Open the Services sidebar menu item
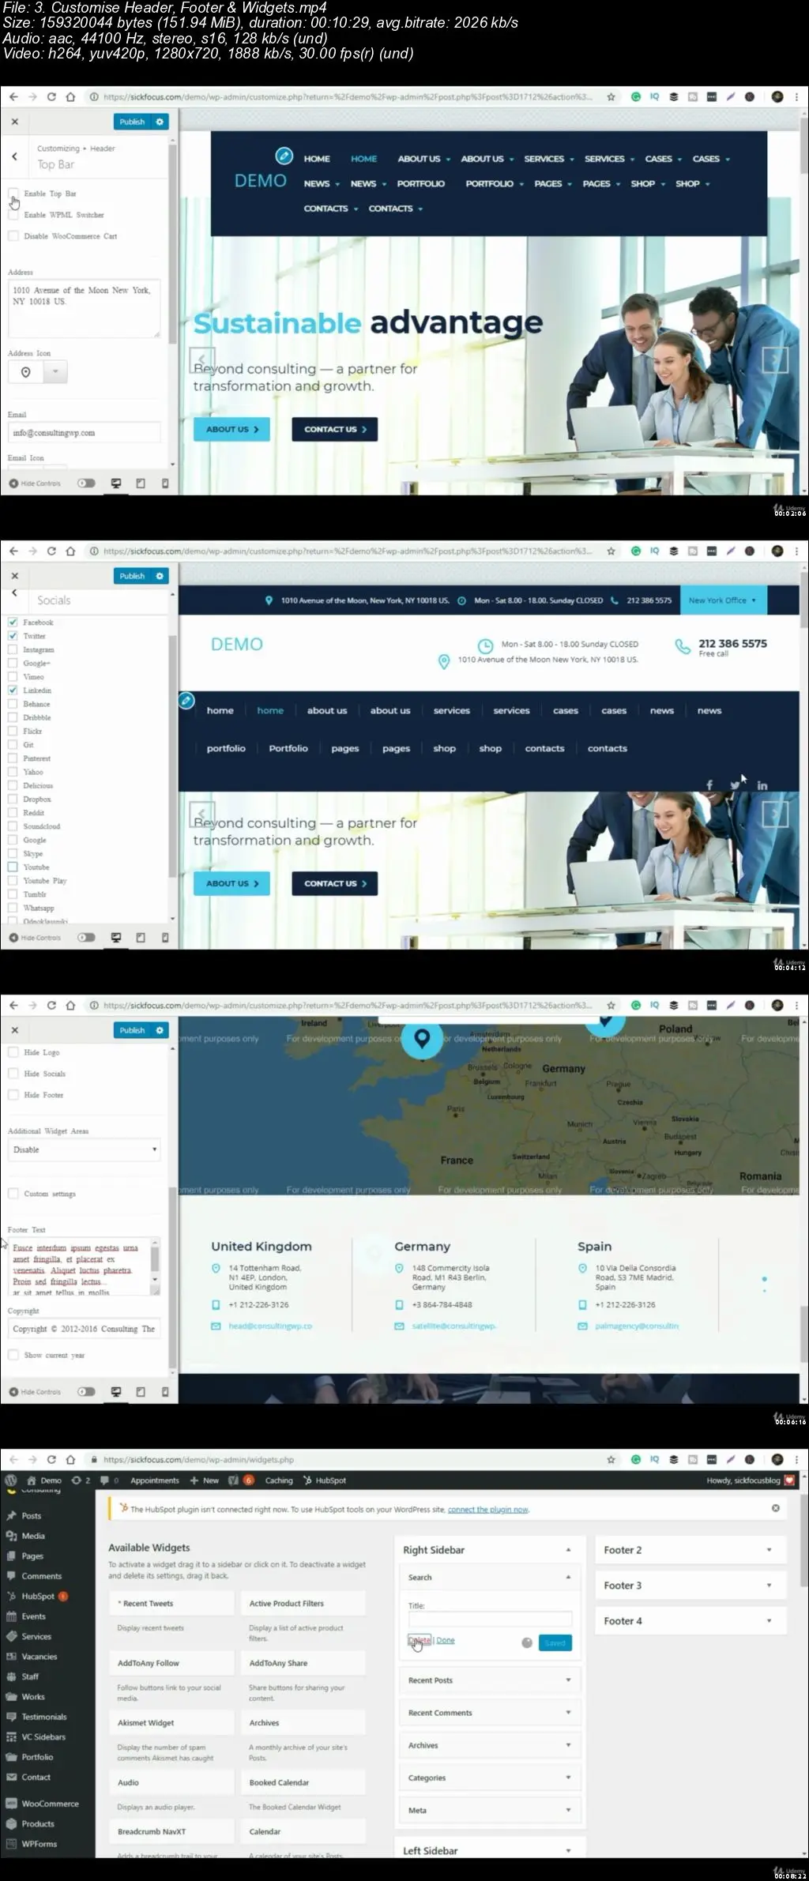 click(36, 1636)
